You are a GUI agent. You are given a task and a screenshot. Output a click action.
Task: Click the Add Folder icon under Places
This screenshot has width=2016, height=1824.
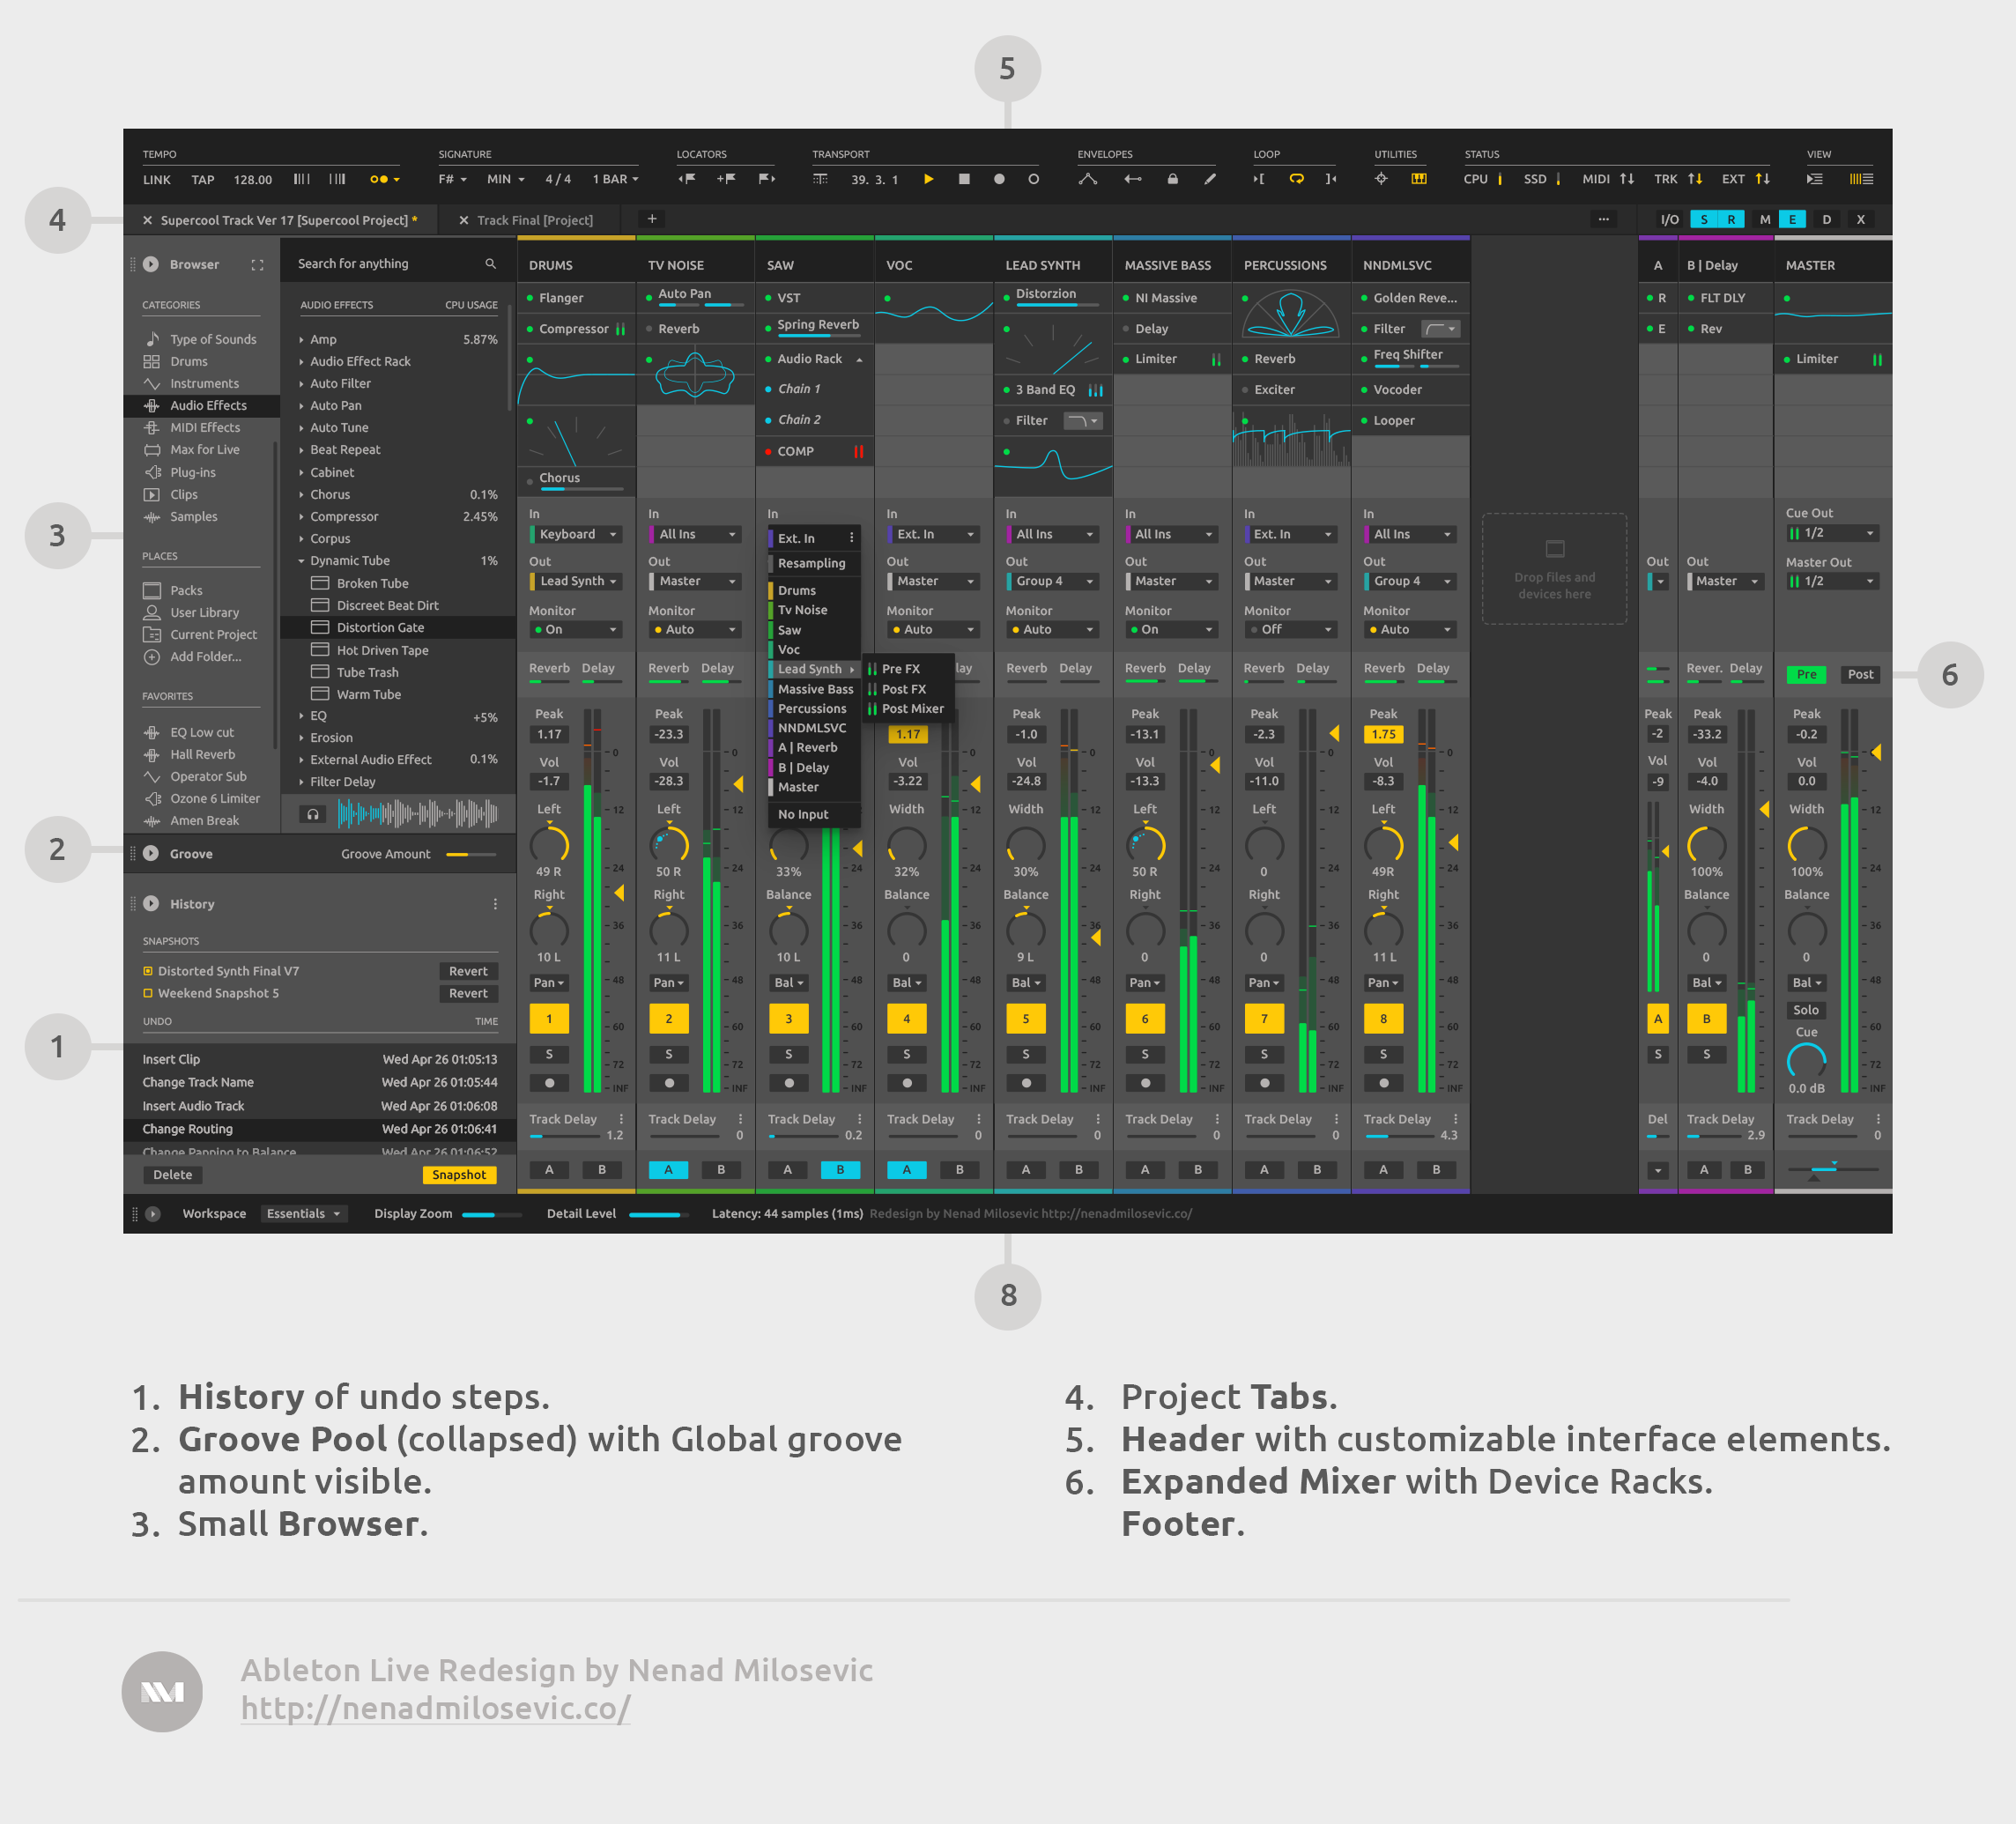(x=152, y=656)
